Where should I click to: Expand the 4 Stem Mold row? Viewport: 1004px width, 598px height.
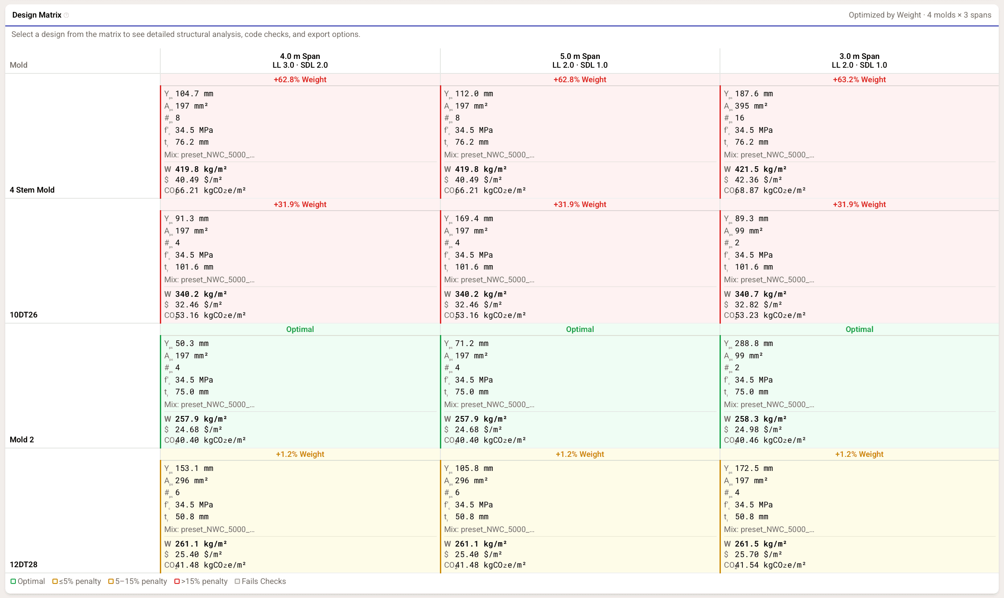[x=32, y=190]
